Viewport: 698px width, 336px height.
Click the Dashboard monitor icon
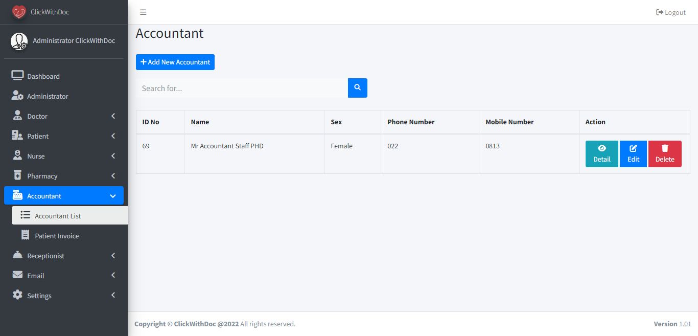17,76
